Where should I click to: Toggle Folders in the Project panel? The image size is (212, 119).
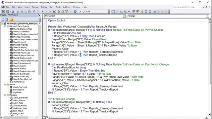point(11,20)
